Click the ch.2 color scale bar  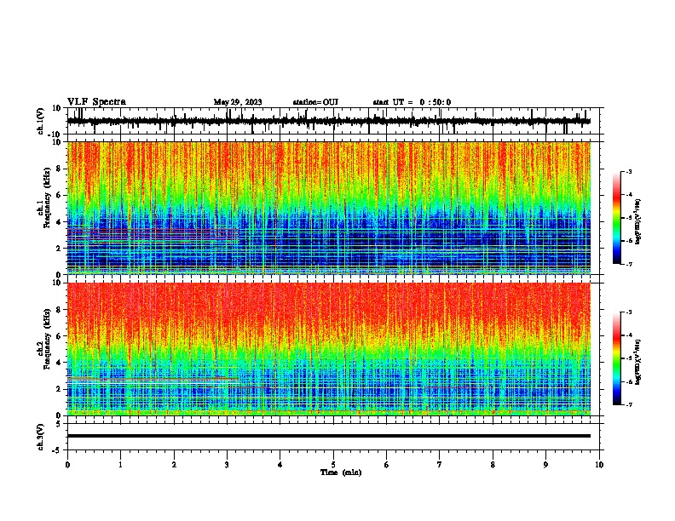pyautogui.click(x=616, y=358)
